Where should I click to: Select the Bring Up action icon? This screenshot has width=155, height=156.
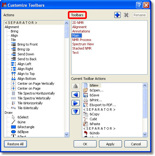[13, 49]
